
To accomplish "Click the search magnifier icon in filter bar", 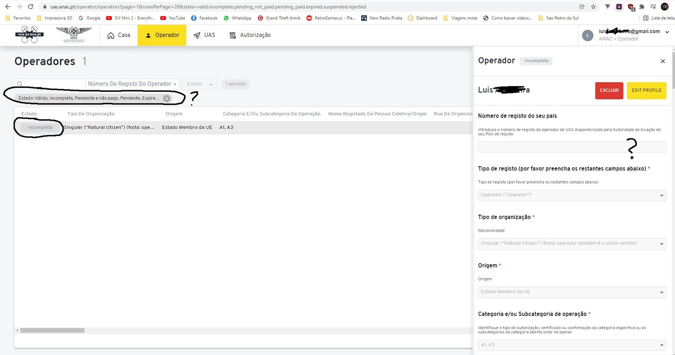I will pyautogui.click(x=20, y=84).
